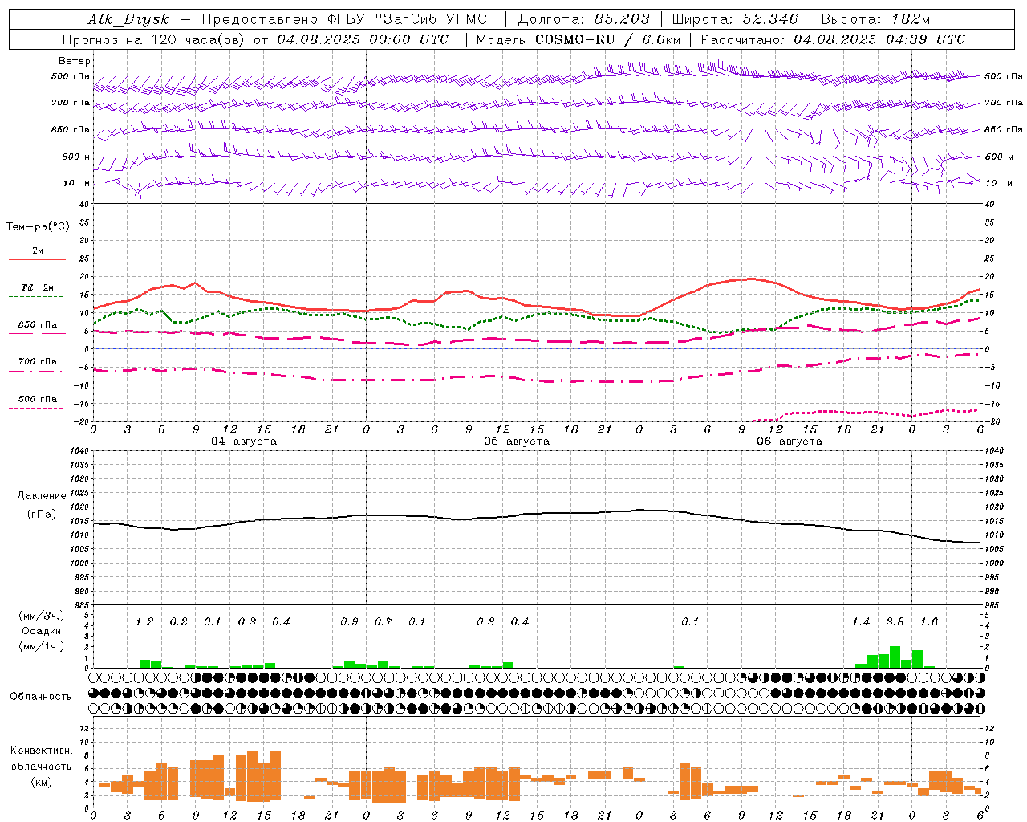
Task: Click the provider text ФГБУ "ЗапСиб УГМС"
Action: click(412, 19)
